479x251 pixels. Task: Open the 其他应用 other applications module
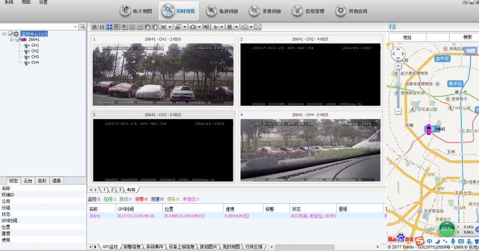click(x=351, y=11)
